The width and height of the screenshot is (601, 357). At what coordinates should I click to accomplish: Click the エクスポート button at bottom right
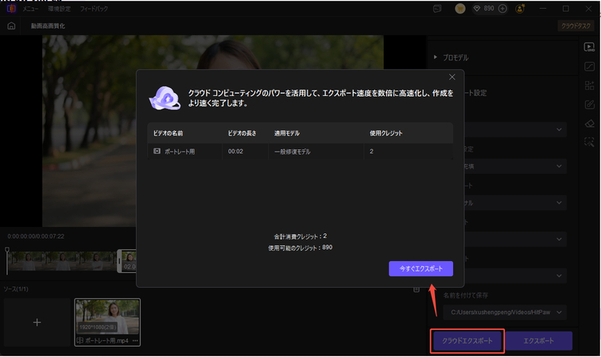pos(540,341)
